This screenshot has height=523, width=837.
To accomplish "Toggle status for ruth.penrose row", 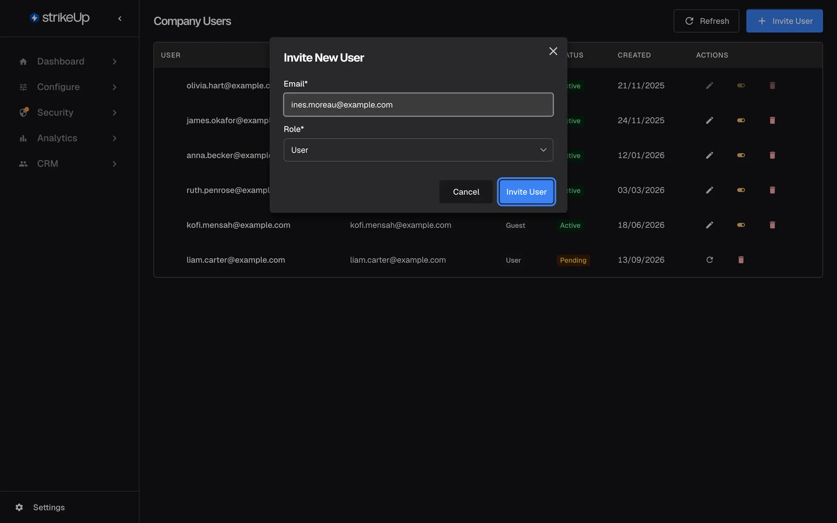I will pyautogui.click(x=741, y=190).
